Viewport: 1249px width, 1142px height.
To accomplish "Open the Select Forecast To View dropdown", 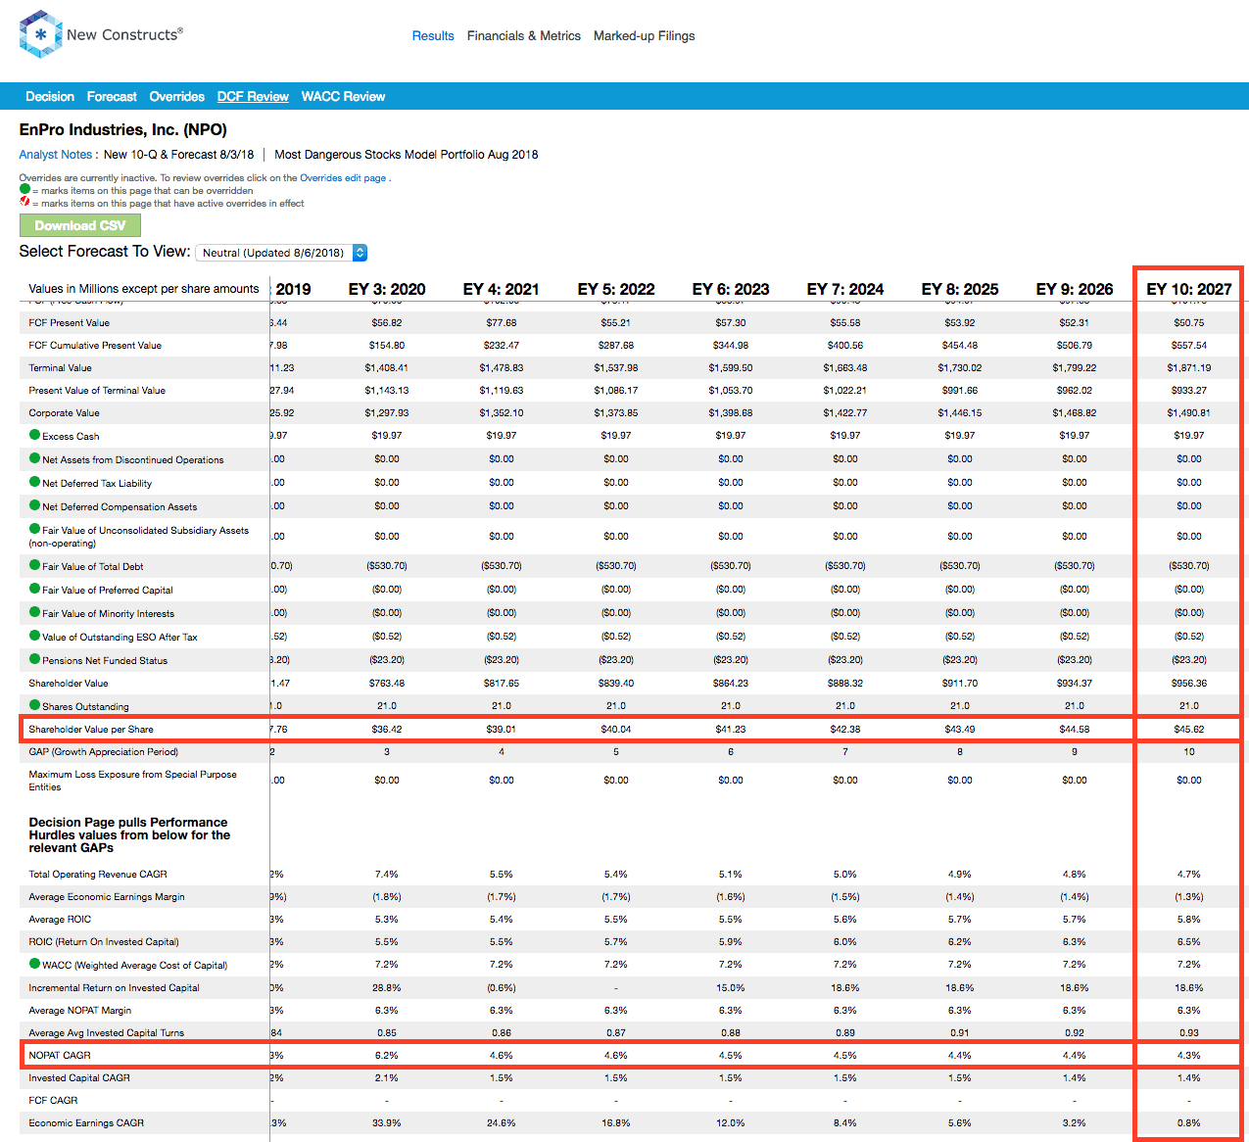I will (x=281, y=253).
